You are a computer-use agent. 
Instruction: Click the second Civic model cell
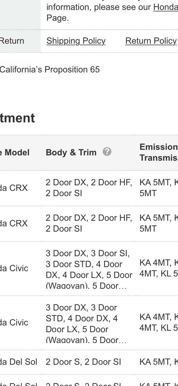pos(14,322)
